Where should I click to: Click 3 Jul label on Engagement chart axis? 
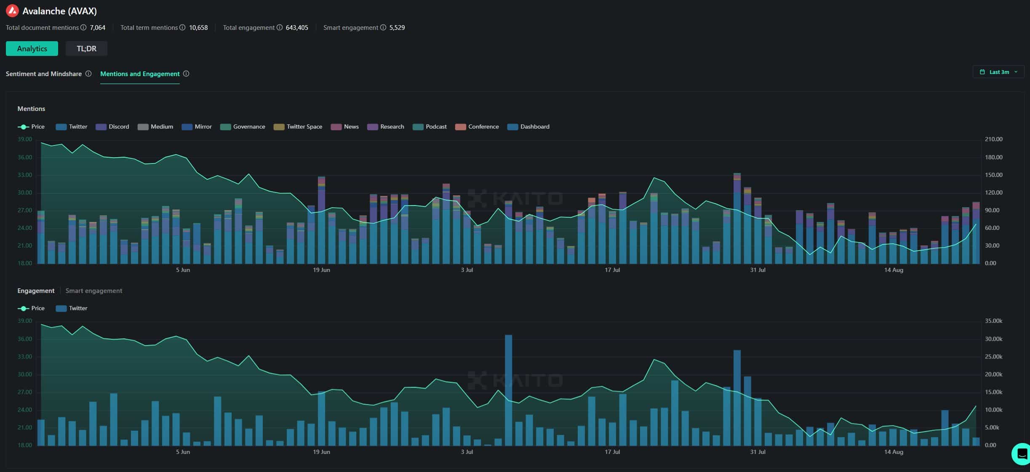pyautogui.click(x=467, y=452)
